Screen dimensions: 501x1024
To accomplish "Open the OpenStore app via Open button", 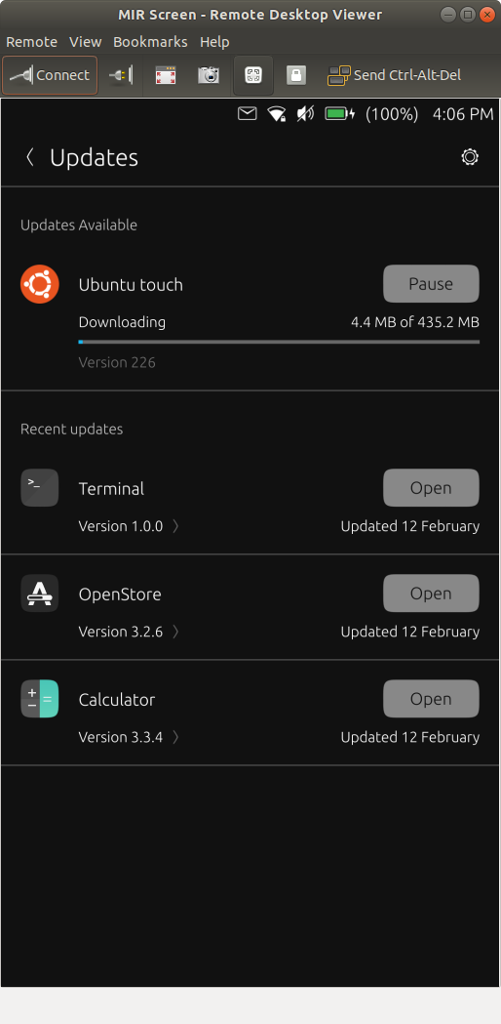I will point(431,594).
